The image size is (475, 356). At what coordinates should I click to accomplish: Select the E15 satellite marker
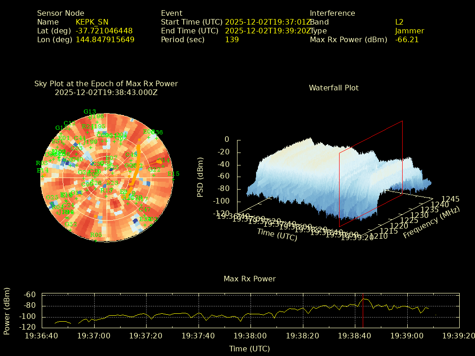point(173,174)
